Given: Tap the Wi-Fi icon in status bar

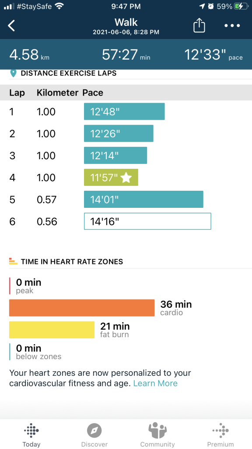Looking at the screenshot, I should coord(59,6).
